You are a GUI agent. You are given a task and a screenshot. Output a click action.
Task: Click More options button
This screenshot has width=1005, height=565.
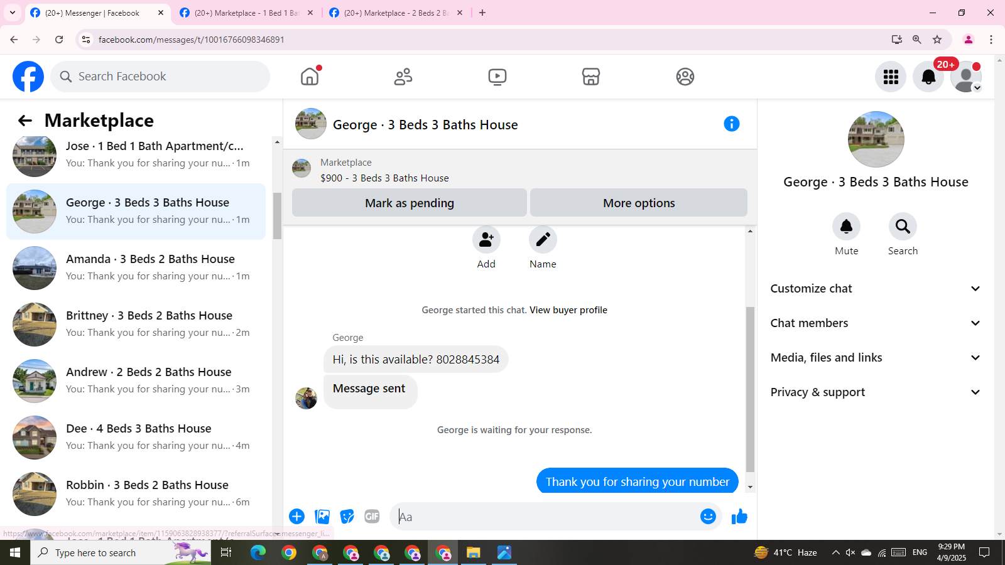639,203
